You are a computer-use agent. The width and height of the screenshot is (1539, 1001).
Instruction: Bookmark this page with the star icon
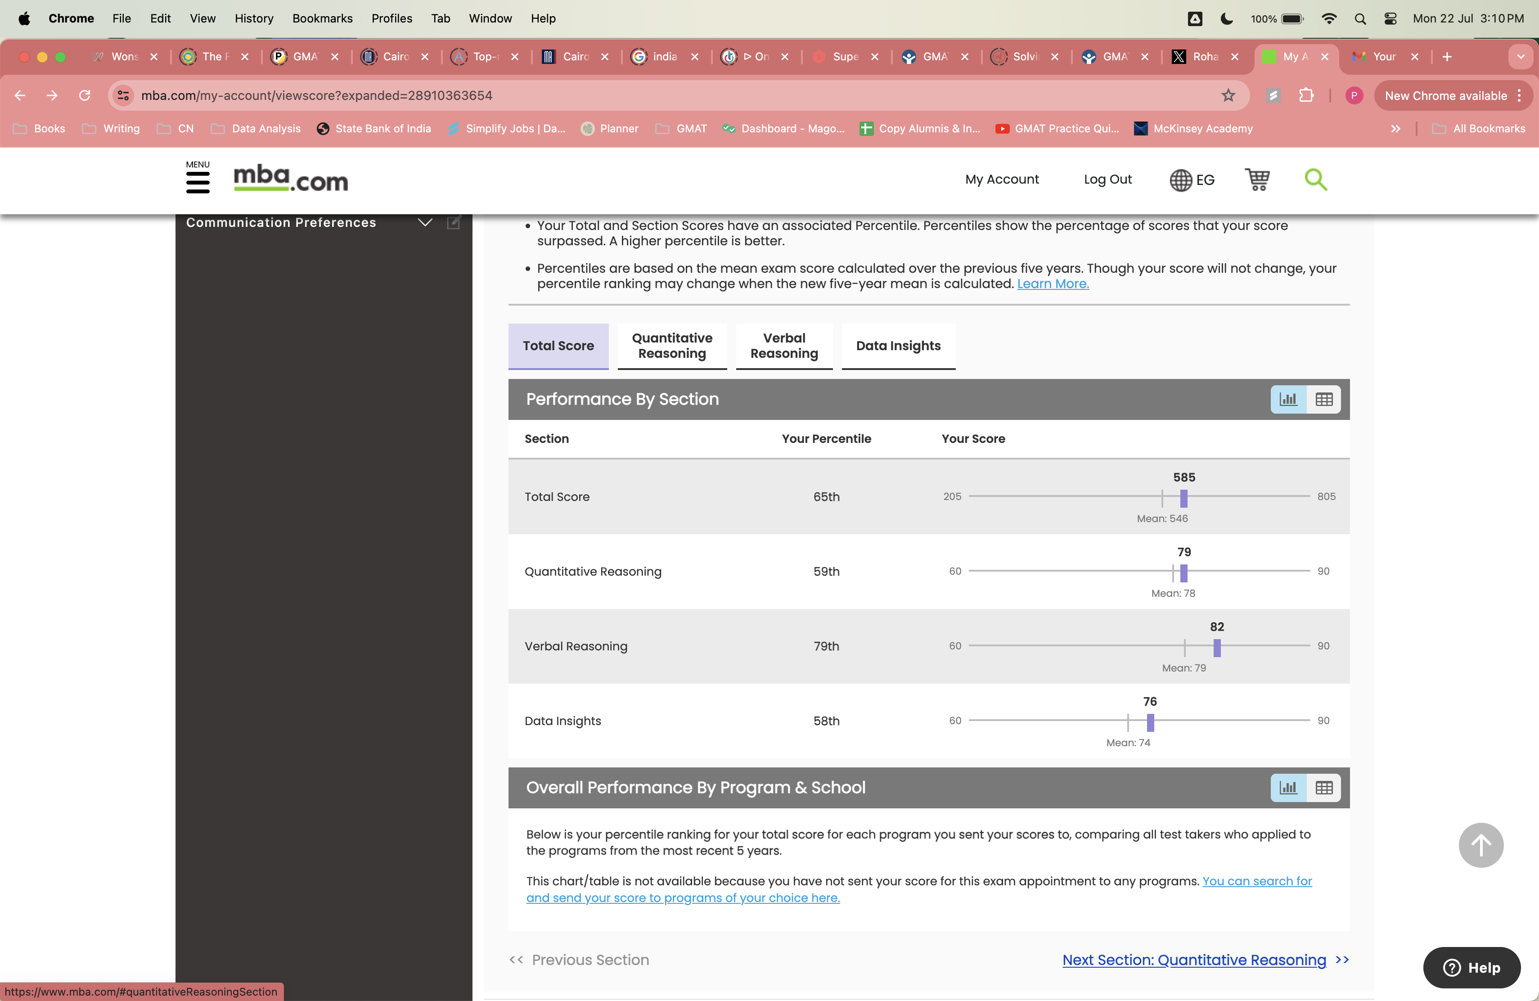pos(1228,95)
